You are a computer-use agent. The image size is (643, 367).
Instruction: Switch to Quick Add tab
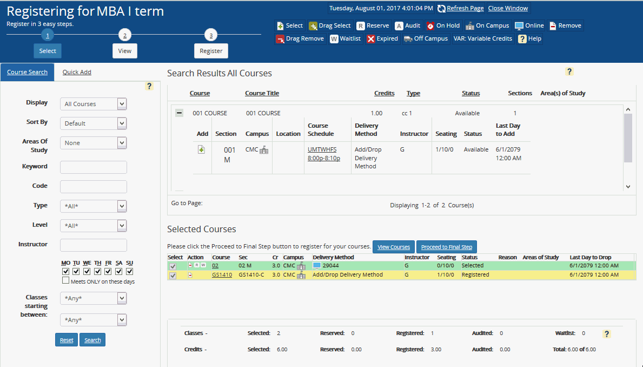[x=77, y=72]
